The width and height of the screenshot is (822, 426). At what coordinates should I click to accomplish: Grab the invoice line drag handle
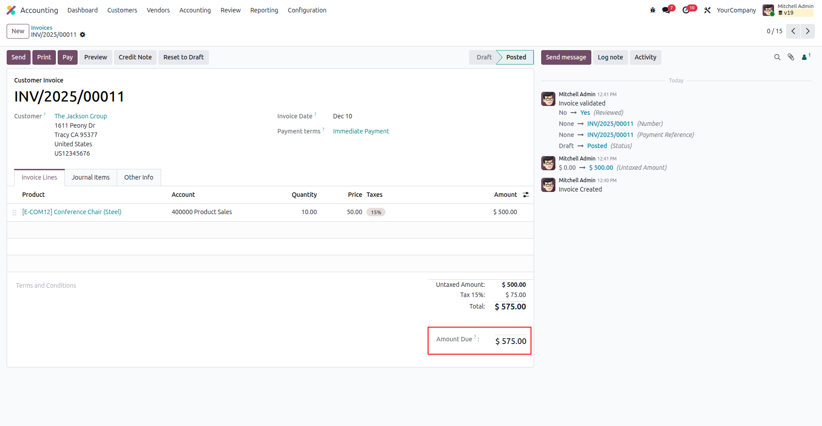tap(14, 213)
